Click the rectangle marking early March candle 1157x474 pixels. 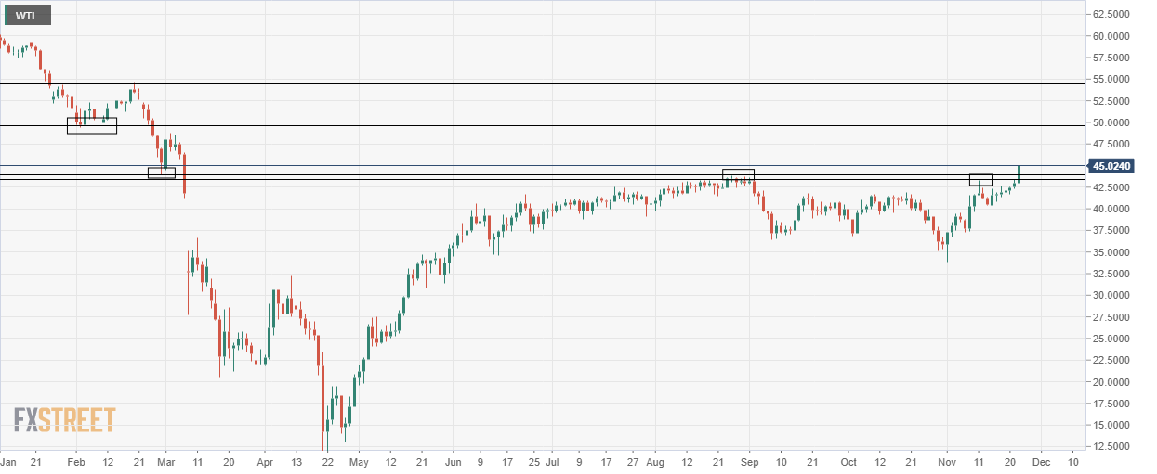162,173
